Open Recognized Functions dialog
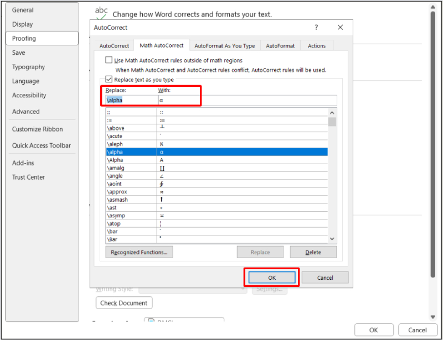The image size is (443, 340). point(139,252)
